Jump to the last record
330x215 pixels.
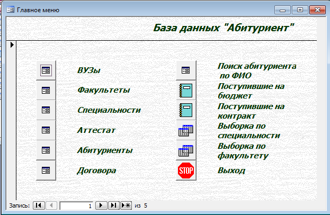[113, 205]
